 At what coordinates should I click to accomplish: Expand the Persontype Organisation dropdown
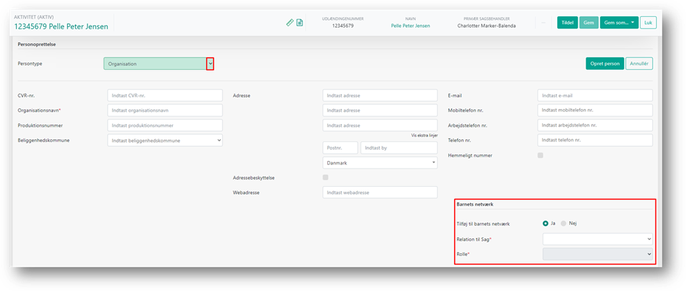210,64
